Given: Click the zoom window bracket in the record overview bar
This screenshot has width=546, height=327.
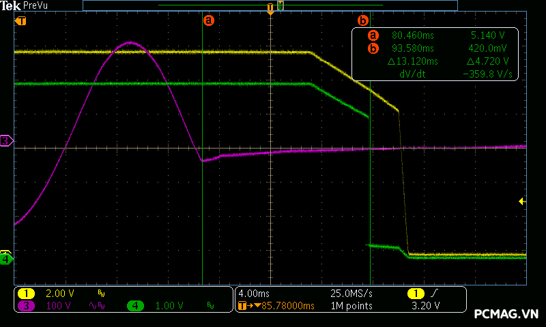Looking at the screenshot, I should tap(281, 5).
